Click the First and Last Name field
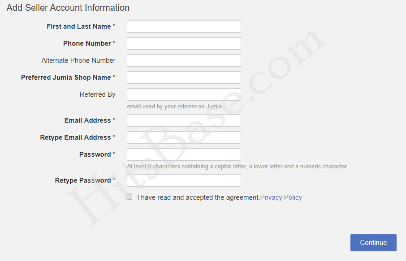This screenshot has height=261, width=406. pyautogui.click(x=183, y=26)
